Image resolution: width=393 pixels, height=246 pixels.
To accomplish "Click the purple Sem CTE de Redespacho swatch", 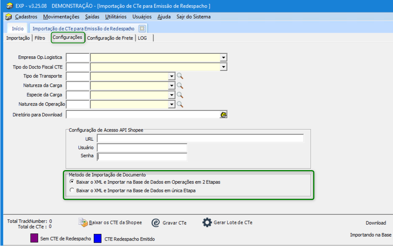I will 34,238.
